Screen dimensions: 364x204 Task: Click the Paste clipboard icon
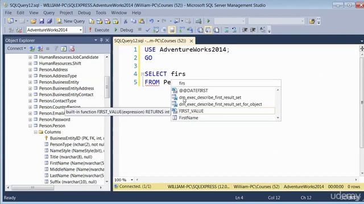point(142,22)
